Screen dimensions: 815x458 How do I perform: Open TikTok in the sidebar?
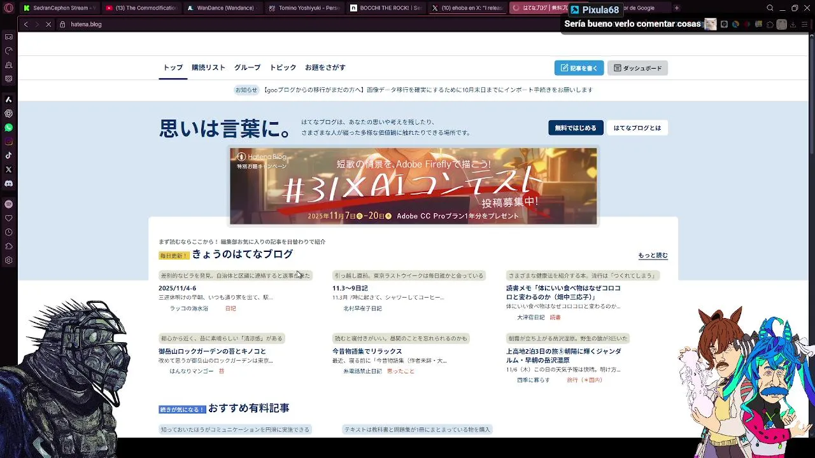click(8, 155)
